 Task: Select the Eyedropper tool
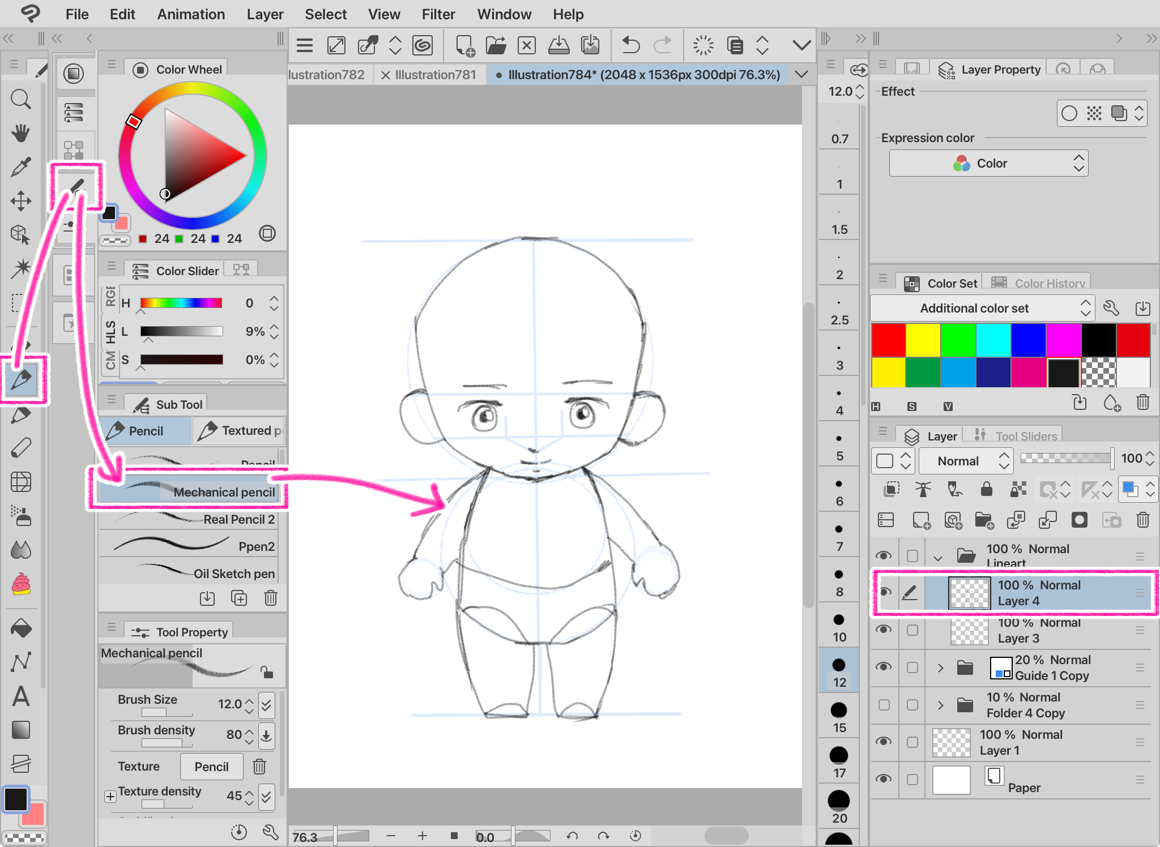click(x=21, y=167)
